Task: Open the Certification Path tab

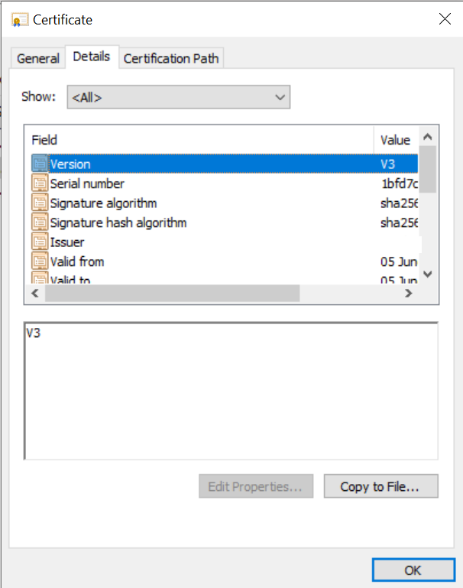Action: click(x=171, y=58)
